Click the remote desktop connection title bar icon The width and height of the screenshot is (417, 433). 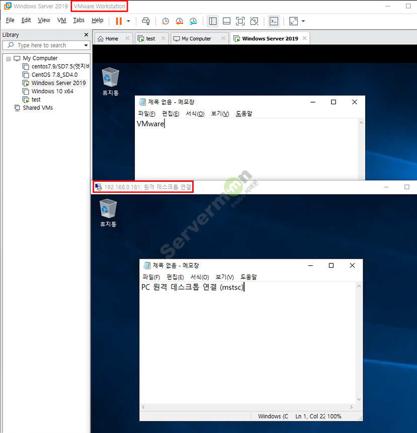coord(98,187)
